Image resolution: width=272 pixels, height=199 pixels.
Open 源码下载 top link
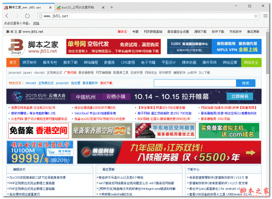pyautogui.click(x=200, y=32)
